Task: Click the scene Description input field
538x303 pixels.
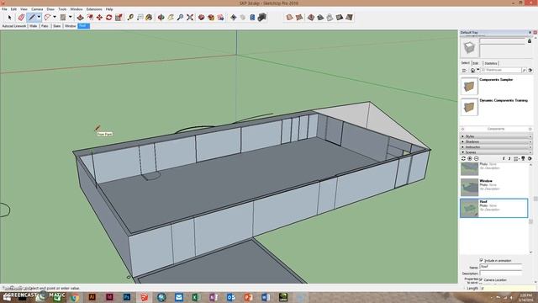Action: tap(500, 273)
